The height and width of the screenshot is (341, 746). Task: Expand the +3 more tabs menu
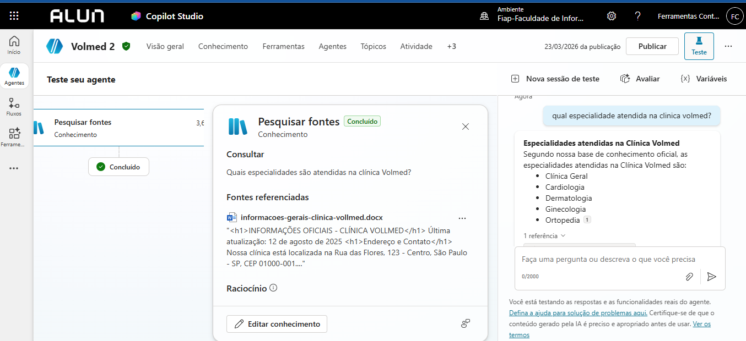451,46
